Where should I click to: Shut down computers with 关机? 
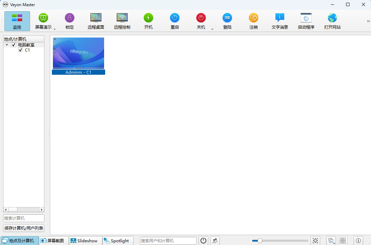click(x=201, y=21)
